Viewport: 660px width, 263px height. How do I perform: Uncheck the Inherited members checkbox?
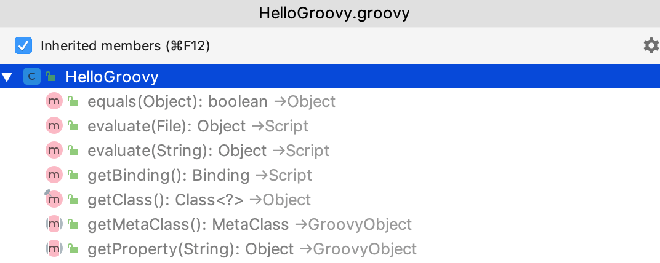tap(23, 45)
